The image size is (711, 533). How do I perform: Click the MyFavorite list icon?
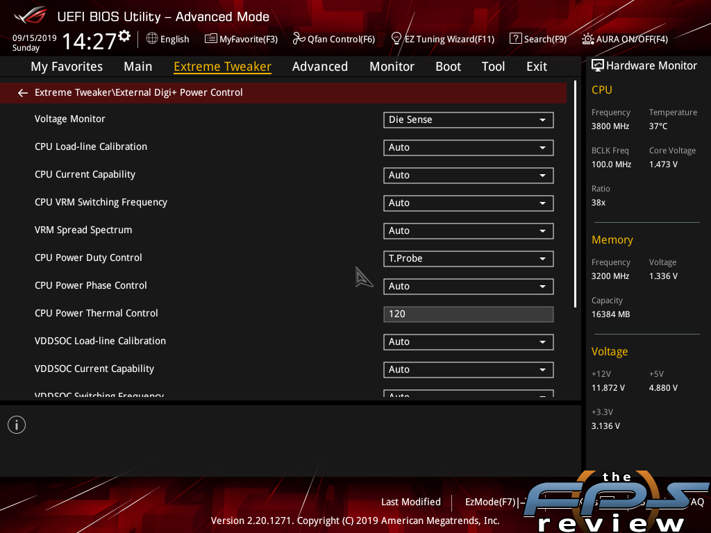click(x=211, y=39)
